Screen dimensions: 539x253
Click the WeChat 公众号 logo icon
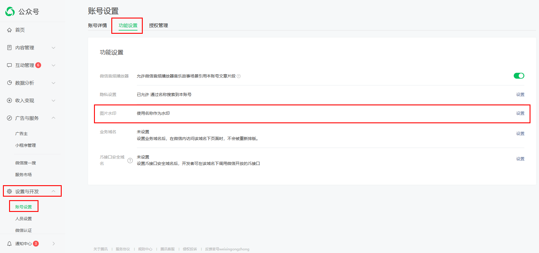[x=10, y=11]
